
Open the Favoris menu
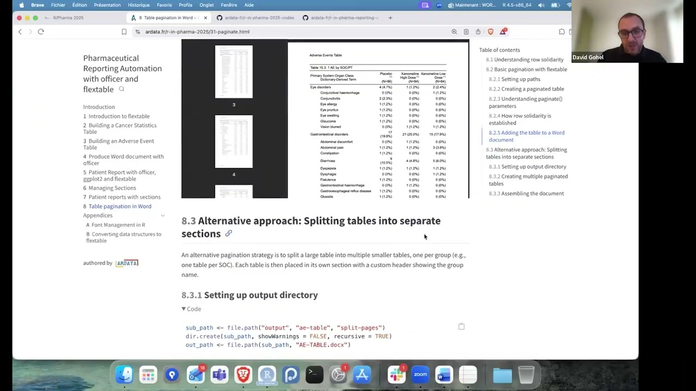click(x=164, y=5)
